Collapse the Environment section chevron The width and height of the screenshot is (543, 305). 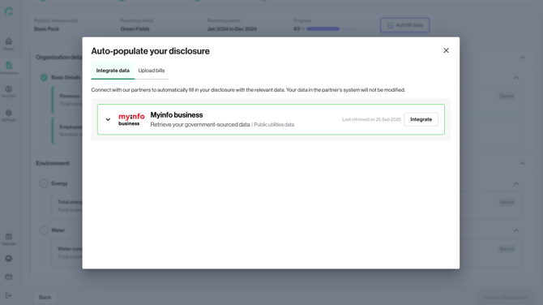[x=523, y=163]
